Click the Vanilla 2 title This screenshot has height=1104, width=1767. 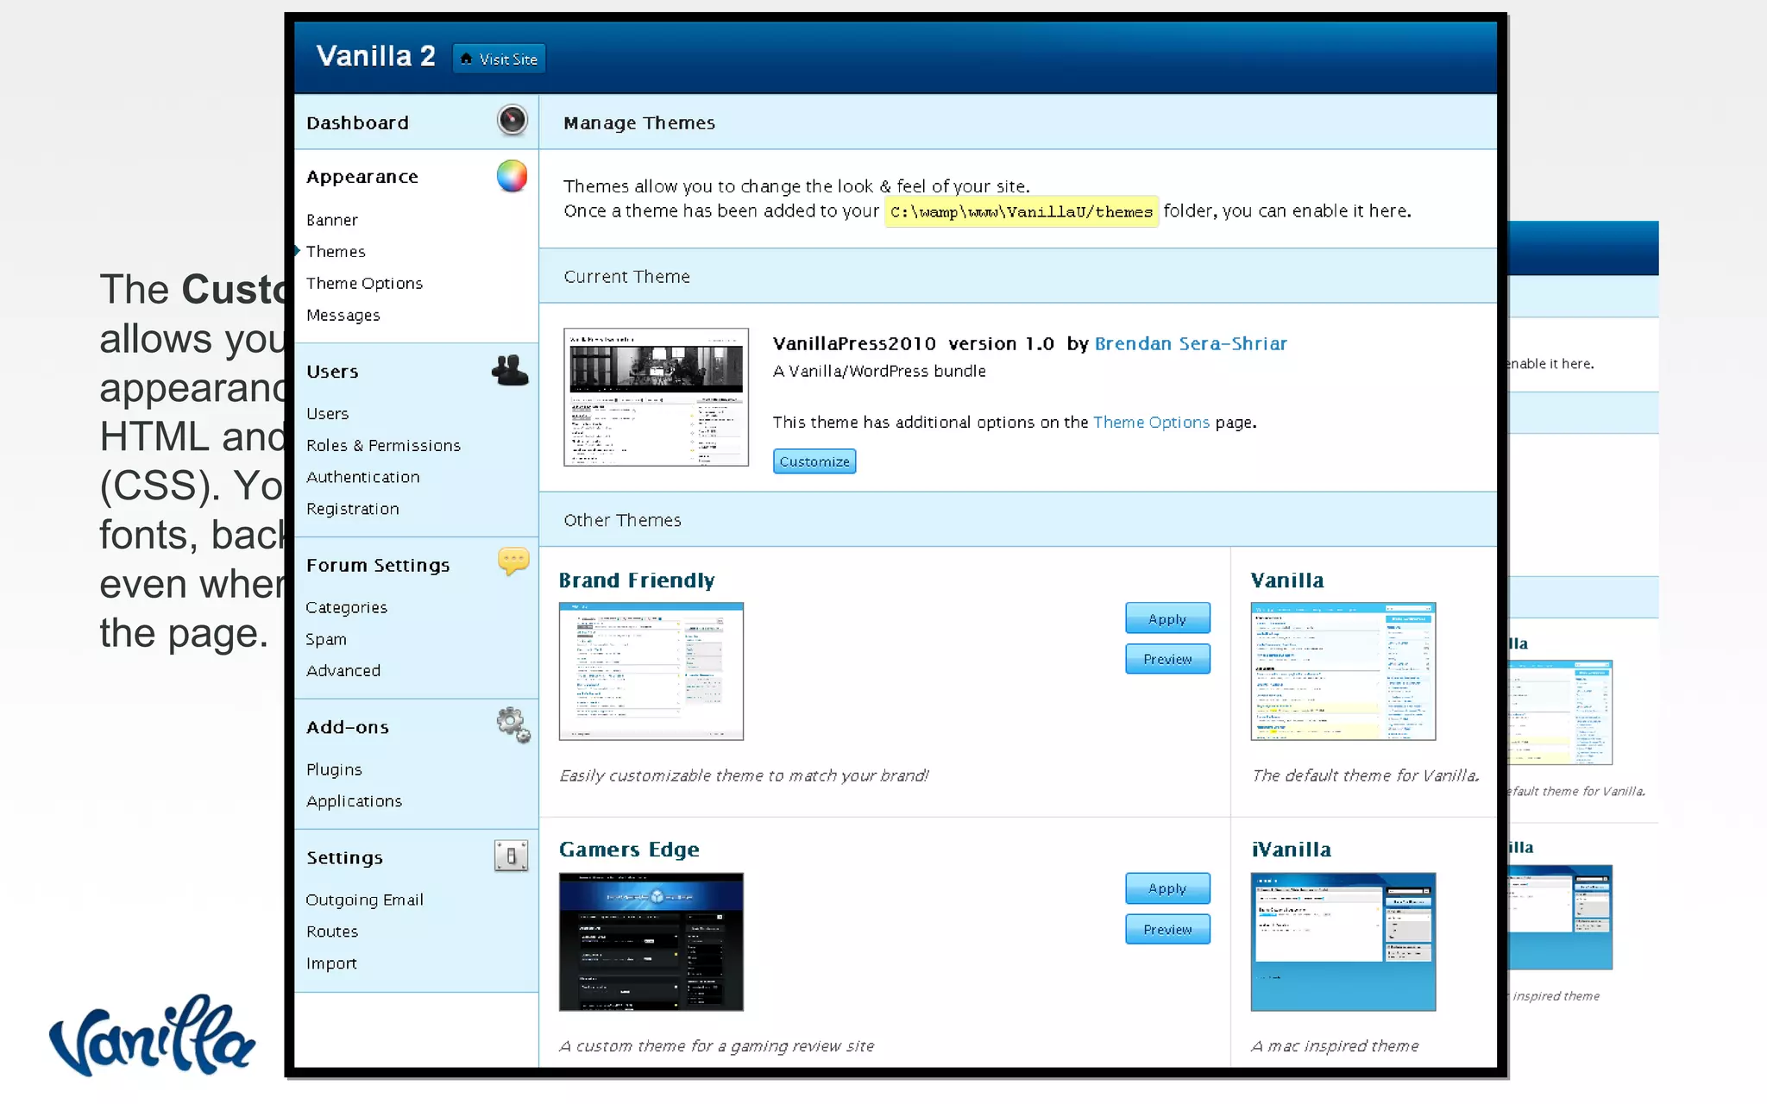pos(375,56)
